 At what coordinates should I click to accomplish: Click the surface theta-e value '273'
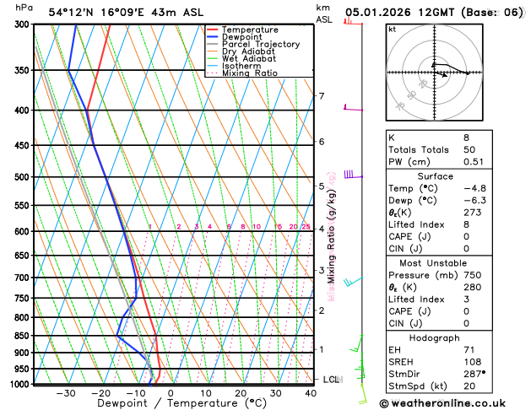point(473,213)
